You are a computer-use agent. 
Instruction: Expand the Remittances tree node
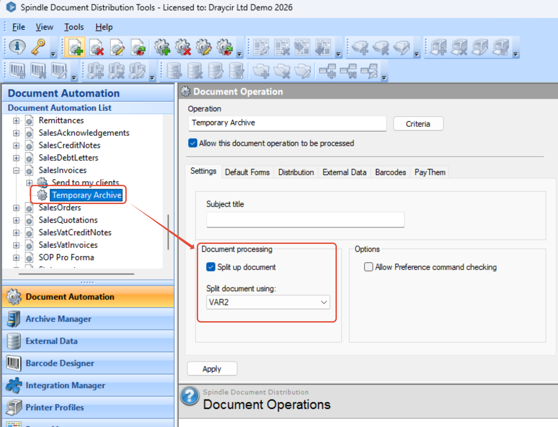coord(16,121)
